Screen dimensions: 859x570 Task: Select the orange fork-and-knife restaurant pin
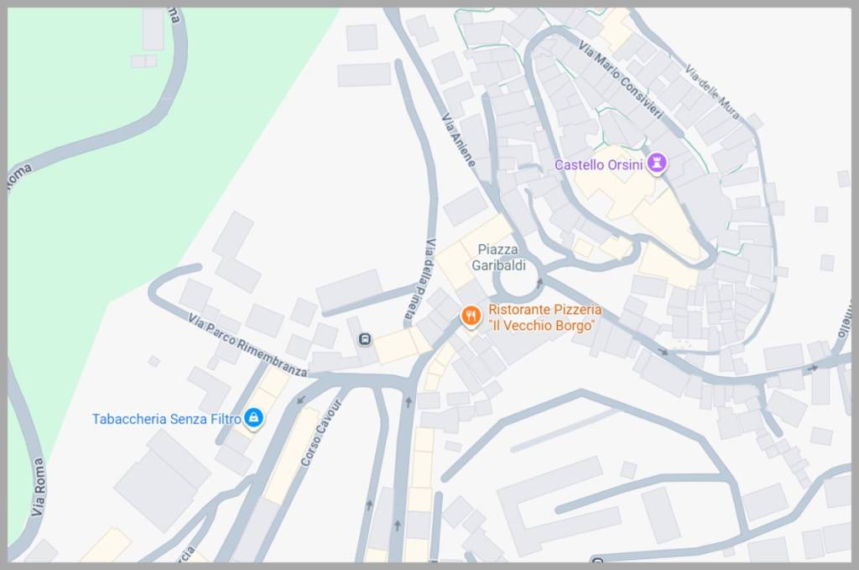pyautogui.click(x=471, y=316)
